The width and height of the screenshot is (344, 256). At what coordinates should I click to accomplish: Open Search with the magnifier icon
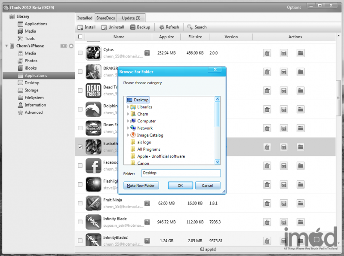point(190,27)
